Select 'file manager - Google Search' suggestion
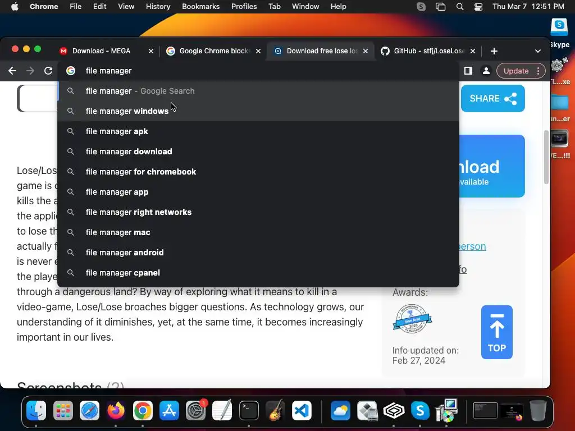575x431 pixels. tap(258, 91)
